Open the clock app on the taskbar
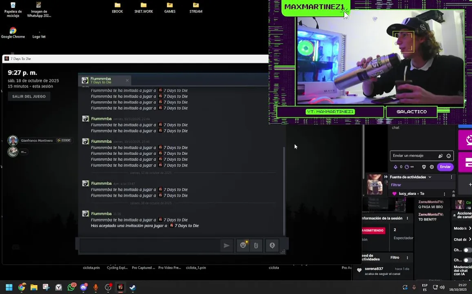This screenshot has width=472, height=294. click(59, 287)
